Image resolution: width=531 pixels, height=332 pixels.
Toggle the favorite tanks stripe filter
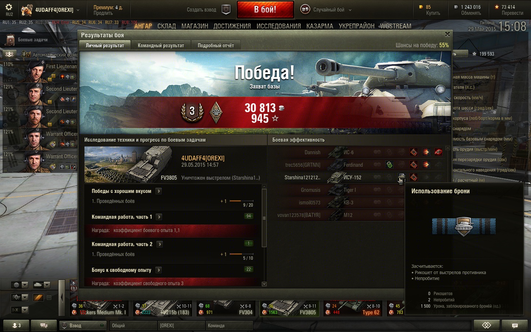[x=38, y=297]
